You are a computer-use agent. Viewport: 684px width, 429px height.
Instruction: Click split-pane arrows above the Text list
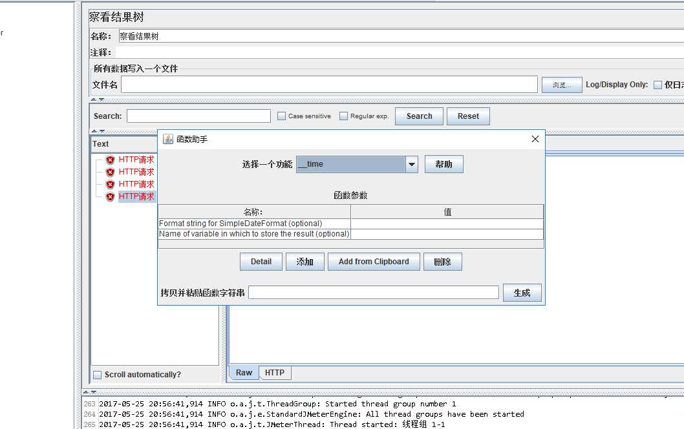[x=98, y=131]
